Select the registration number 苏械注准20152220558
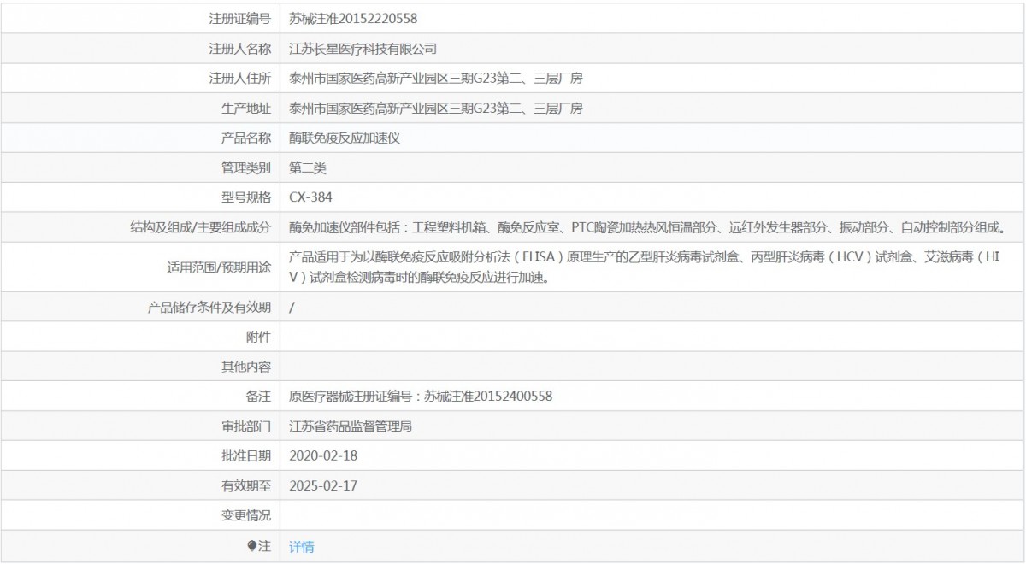The height and width of the screenshot is (564, 1026). coord(353,18)
